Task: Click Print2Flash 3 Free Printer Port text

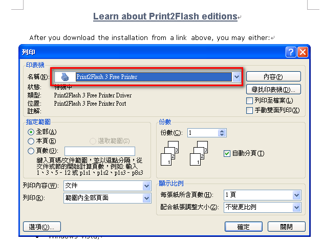Action: [x=90, y=104]
